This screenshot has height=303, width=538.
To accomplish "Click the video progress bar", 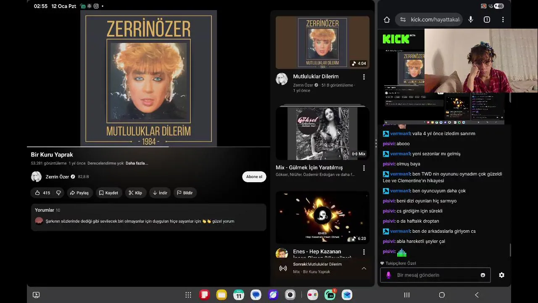I will (x=148, y=147).
